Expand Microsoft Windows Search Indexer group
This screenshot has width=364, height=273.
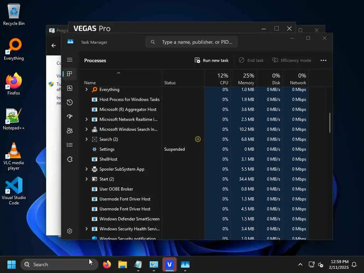coord(87,129)
